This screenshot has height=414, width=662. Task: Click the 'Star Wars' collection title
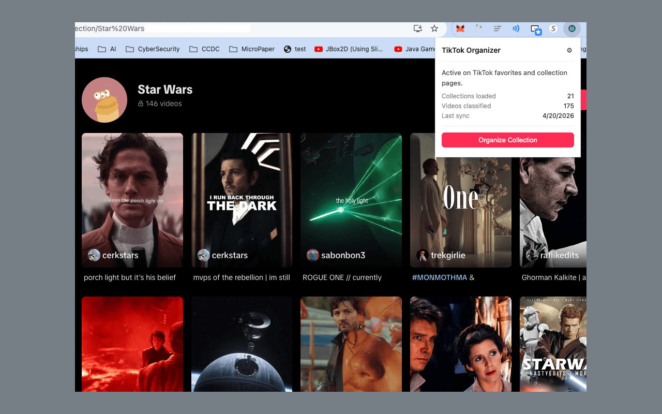click(x=165, y=90)
